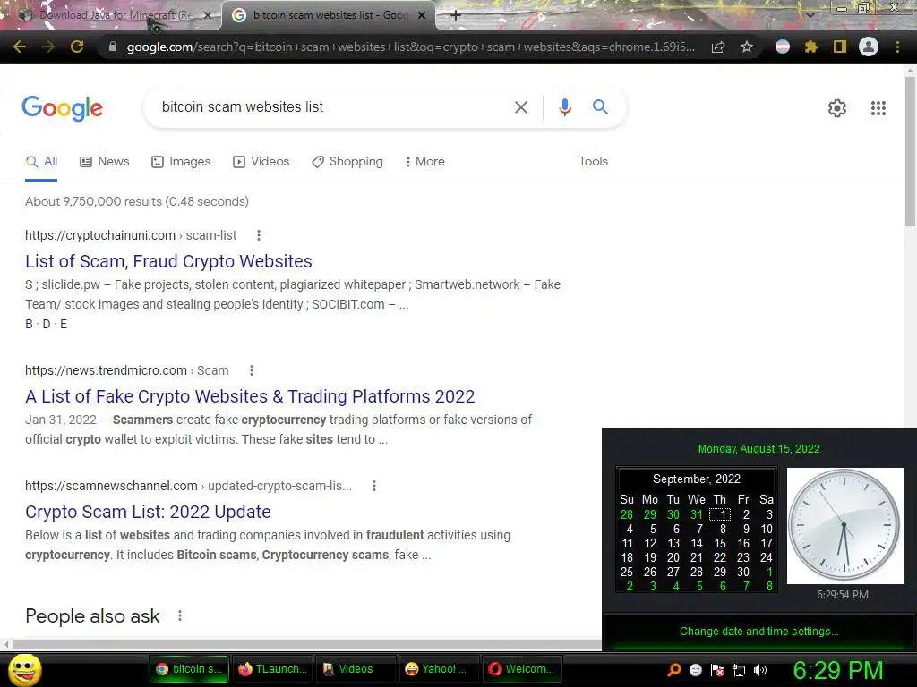The height and width of the screenshot is (687, 917).
Task: Select September 15 in the calendar
Action: click(x=720, y=543)
